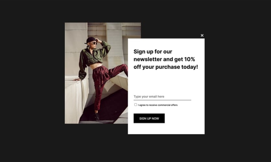Click the model's black boots in the photo
271x162 pixels.
97,117
